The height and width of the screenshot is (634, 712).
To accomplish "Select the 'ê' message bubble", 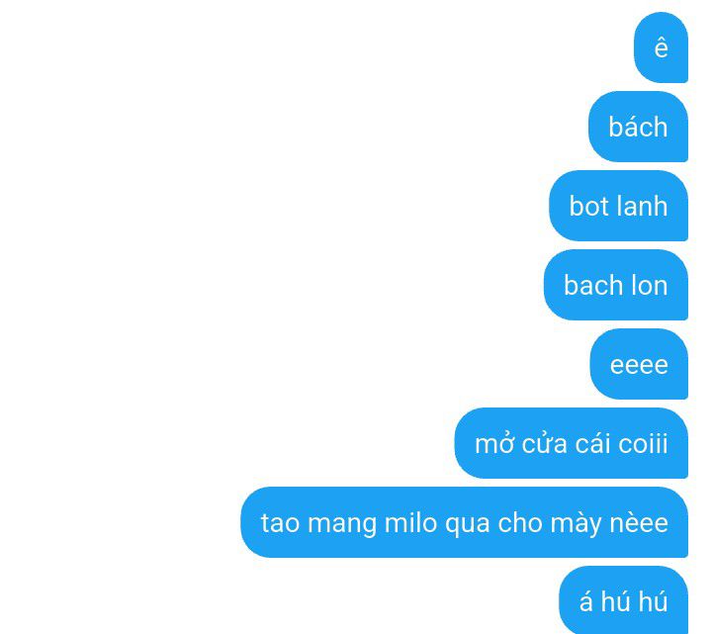I will [662, 47].
